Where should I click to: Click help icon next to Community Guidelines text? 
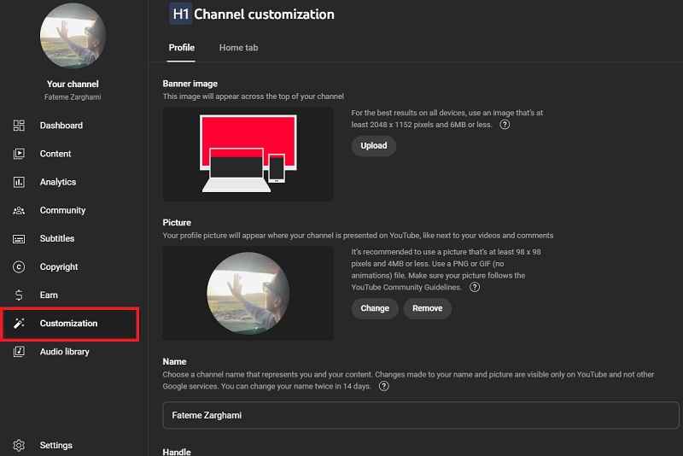(x=475, y=288)
